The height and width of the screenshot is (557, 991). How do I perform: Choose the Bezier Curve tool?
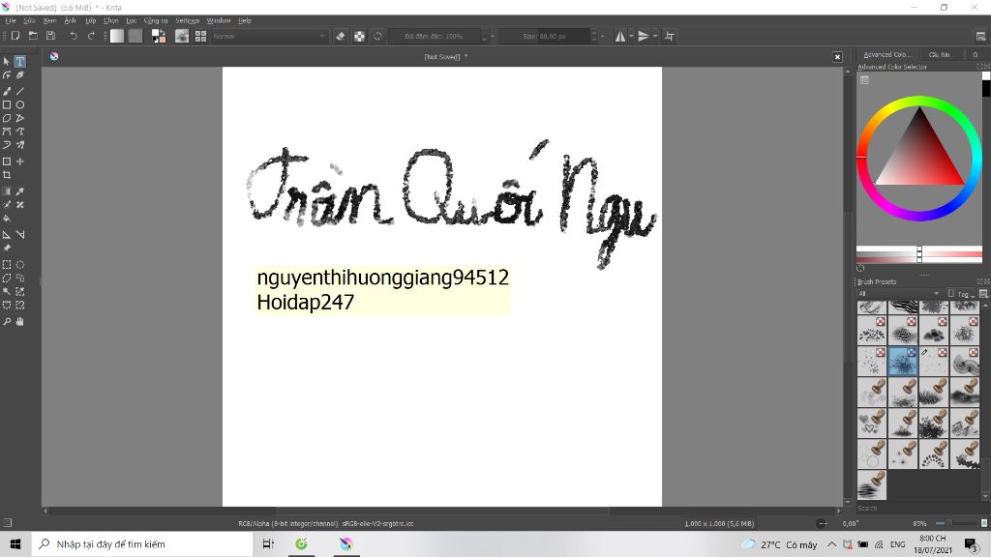(7, 132)
